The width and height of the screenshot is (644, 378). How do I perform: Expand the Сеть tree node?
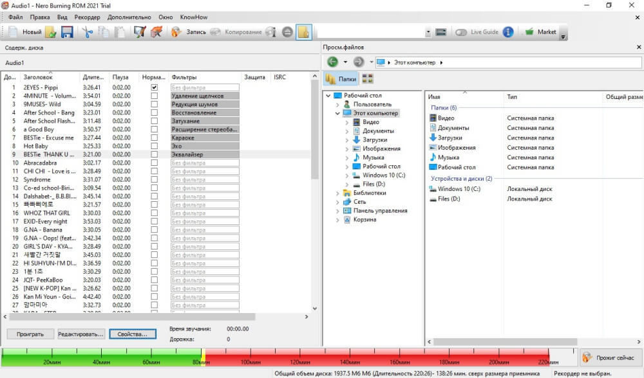pyautogui.click(x=337, y=202)
